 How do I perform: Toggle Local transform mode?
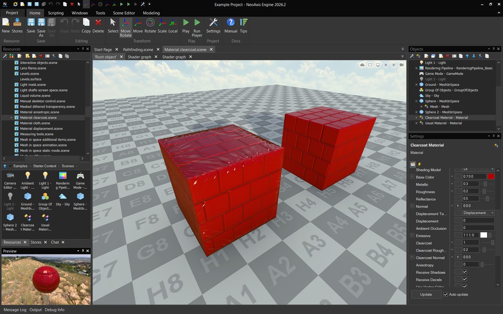[x=173, y=26]
